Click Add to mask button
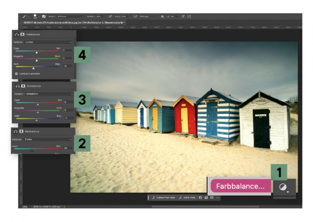Image resolution: width=313 pixels, height=222 pixels. pyautogui.click(x=187, y=198)
